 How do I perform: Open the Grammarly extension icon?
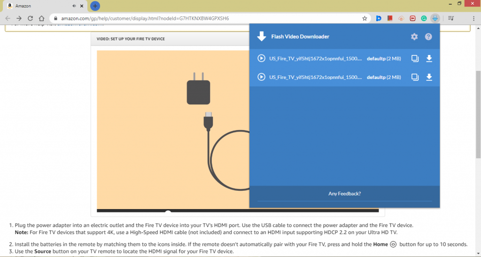[424, 18]
